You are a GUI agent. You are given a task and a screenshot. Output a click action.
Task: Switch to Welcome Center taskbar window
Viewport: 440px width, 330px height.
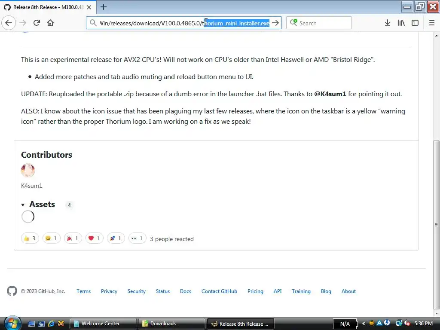103,324
